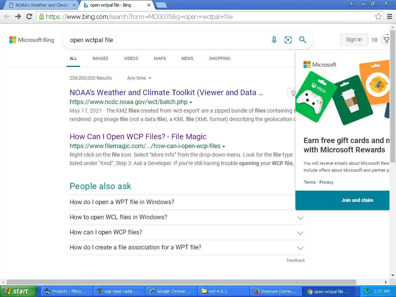Viewport: 396px width, 297px height.
Task: Expand arrow next to filemagic.com URL
Action: [224, 146]
